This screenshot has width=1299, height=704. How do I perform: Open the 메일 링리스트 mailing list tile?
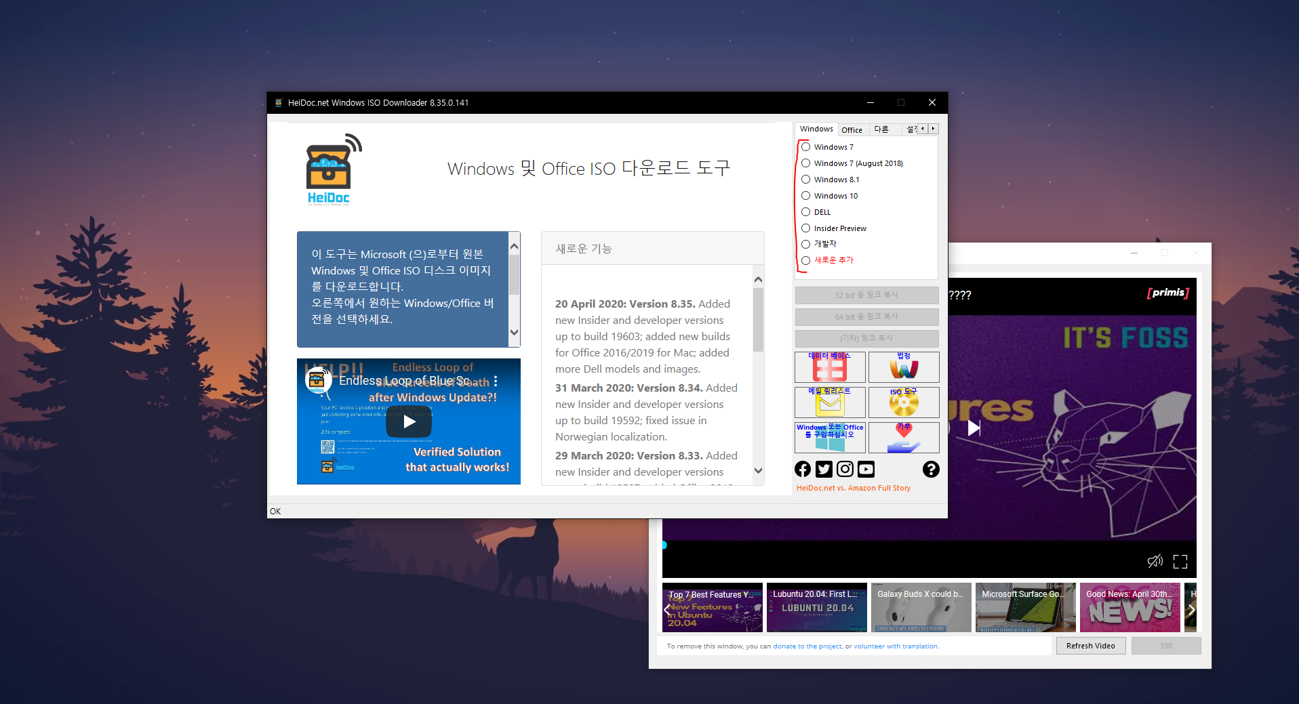tap(830, 402)
